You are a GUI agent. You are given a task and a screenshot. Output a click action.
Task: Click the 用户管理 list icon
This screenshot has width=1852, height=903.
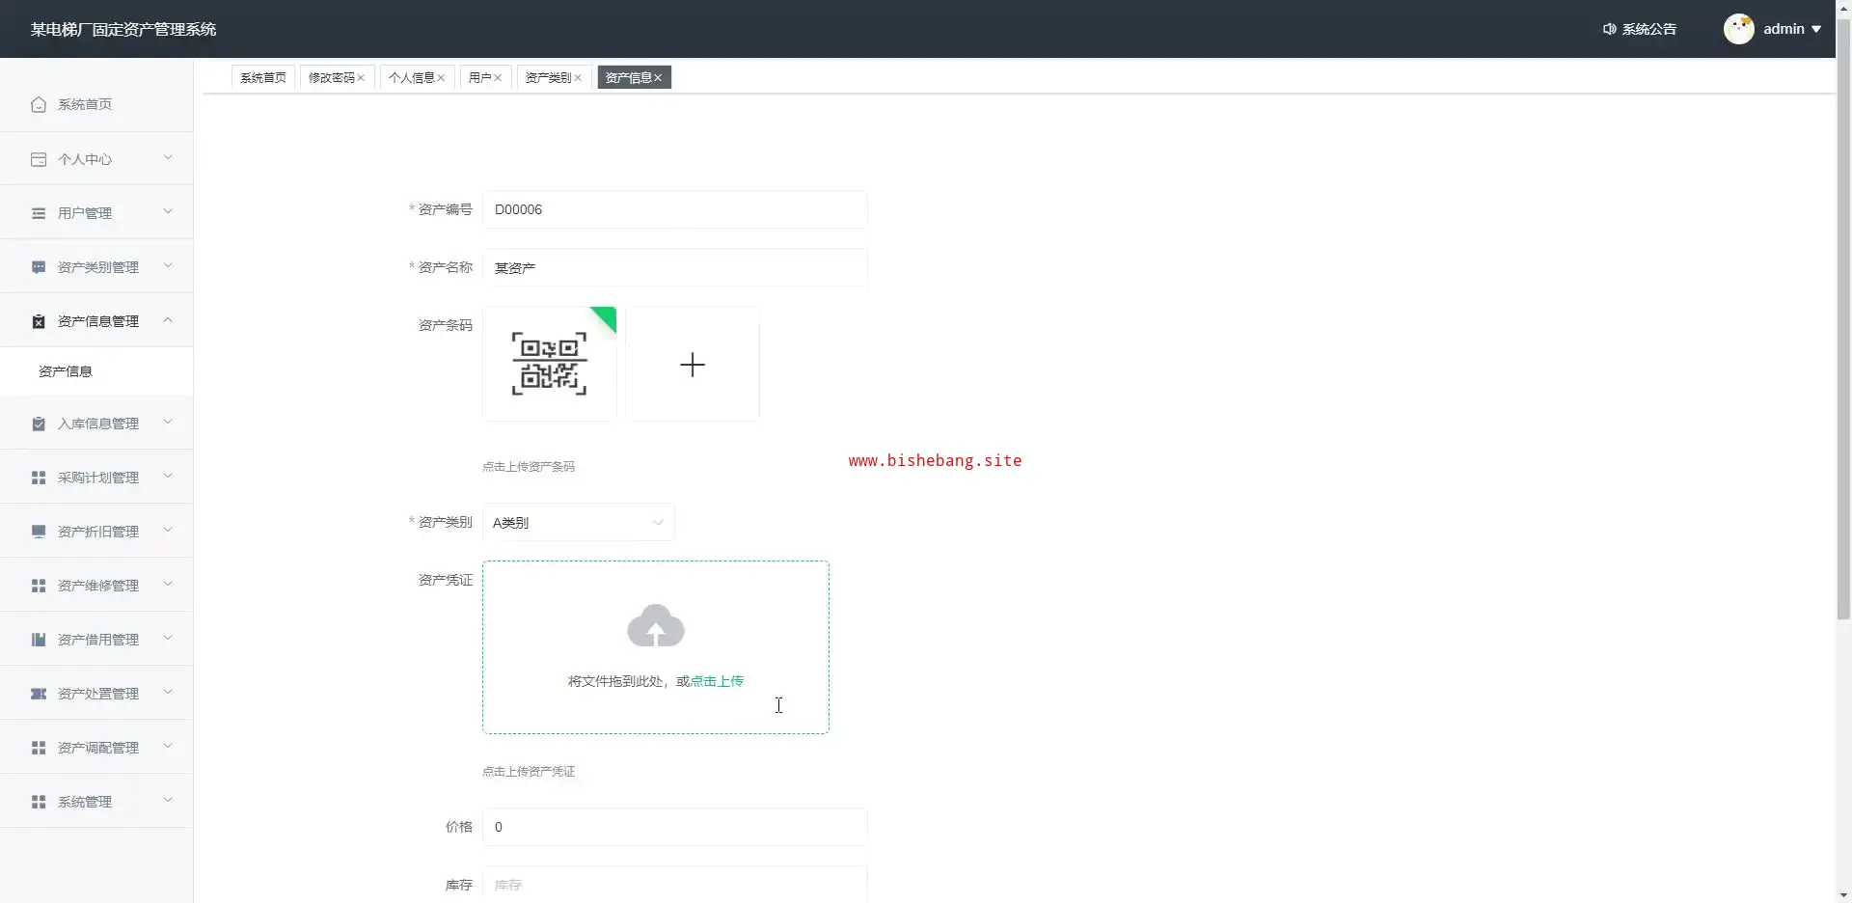pos(39,213)
